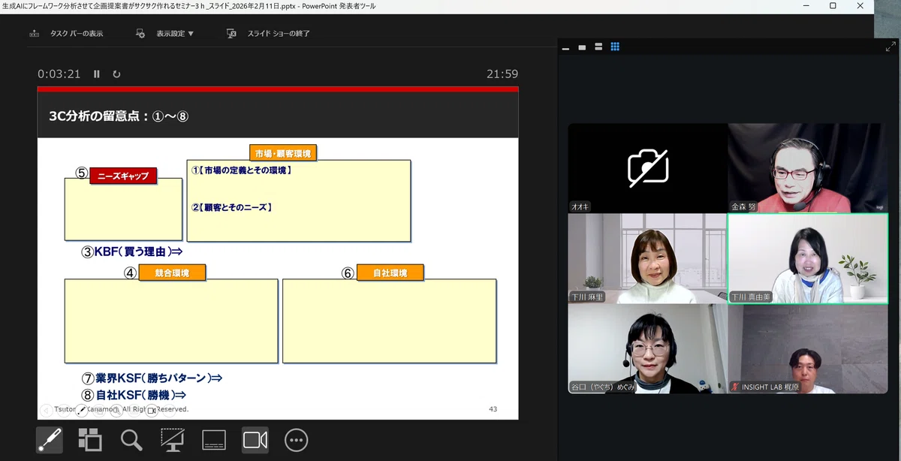This screenshot has height=461, width=901.
Task: Click slide number 43
Action: tap(493, 409)
